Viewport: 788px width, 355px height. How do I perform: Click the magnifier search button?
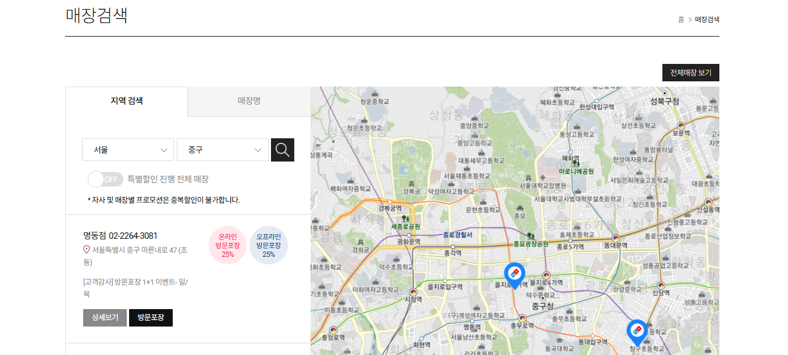click(283, 150)
